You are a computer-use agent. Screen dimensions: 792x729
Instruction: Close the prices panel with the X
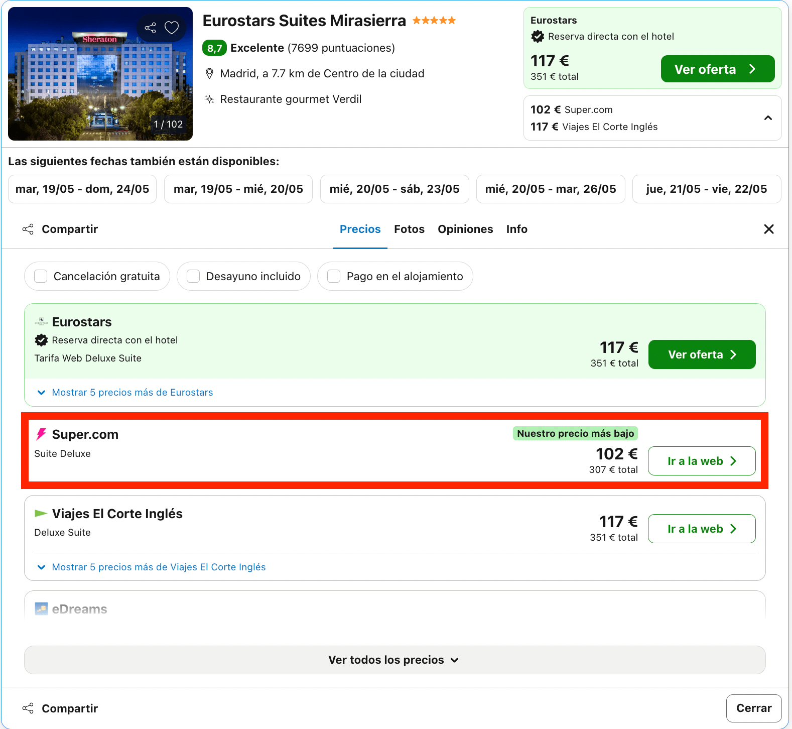click(768, 229)
